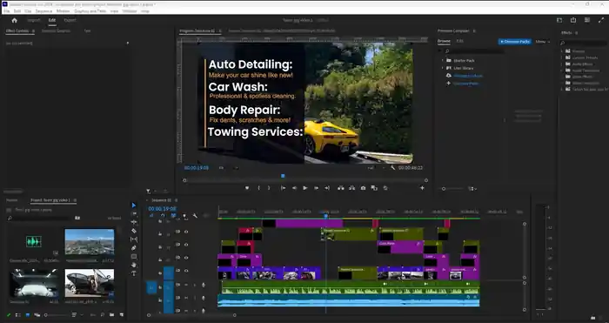
Task: Click the Lift button
Action: pos(341,188)
